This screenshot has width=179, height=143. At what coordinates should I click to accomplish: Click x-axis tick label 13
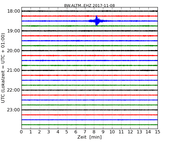139,132
